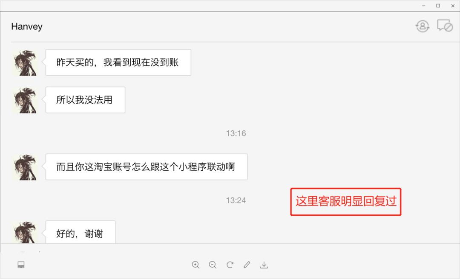Viewport: 460px width, 279px height.
Task: Click the avatar beside the first message
Action: (25, 63)
